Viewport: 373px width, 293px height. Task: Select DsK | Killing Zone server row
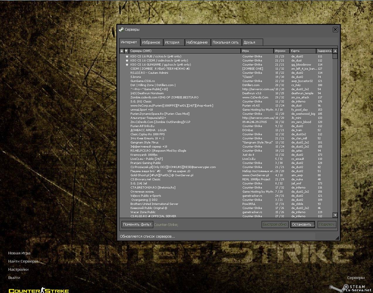(x=226, y=85)
